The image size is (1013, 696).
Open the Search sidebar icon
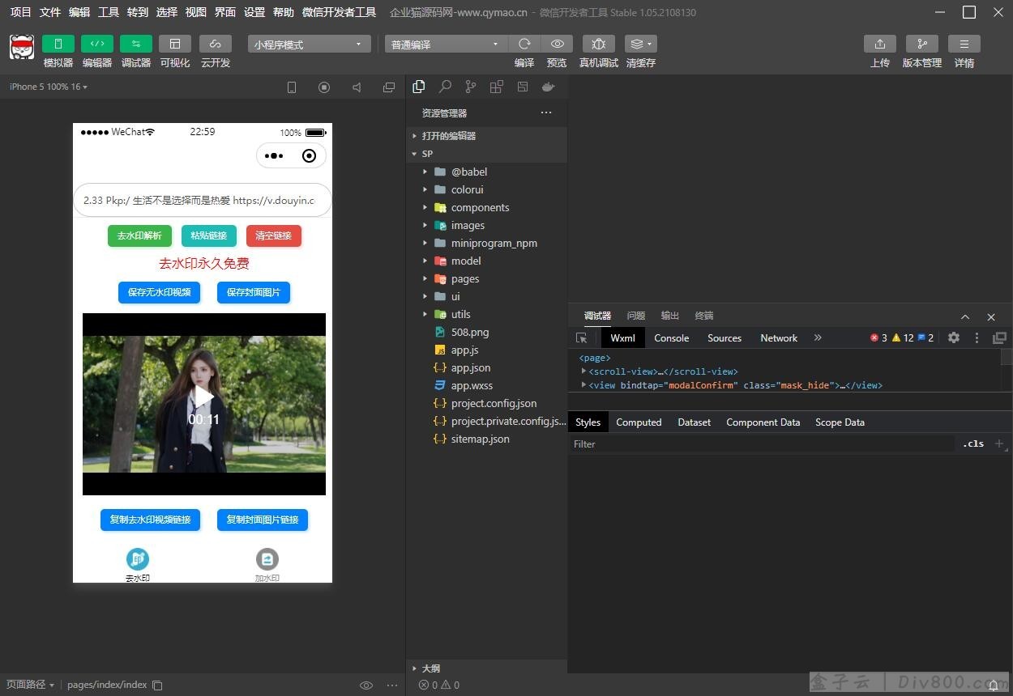[445, 87]
